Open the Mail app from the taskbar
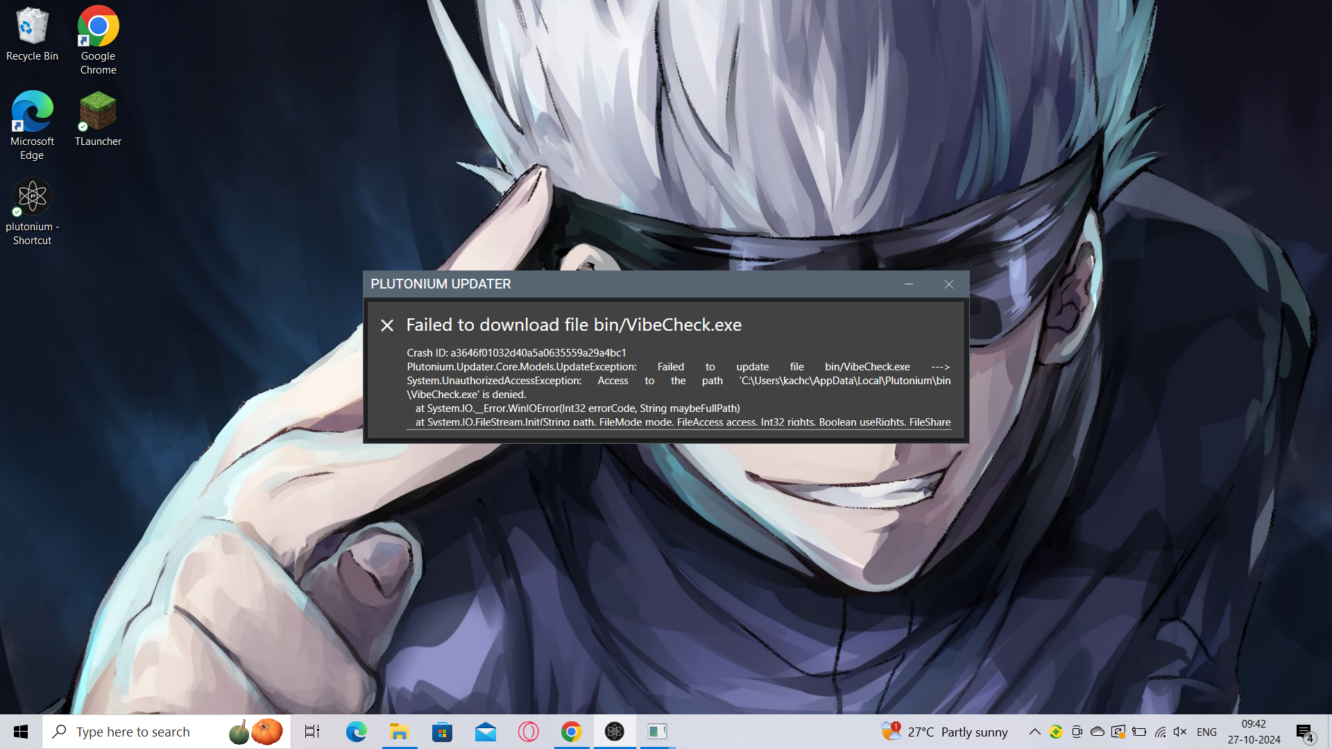 [x=486, y=732]
